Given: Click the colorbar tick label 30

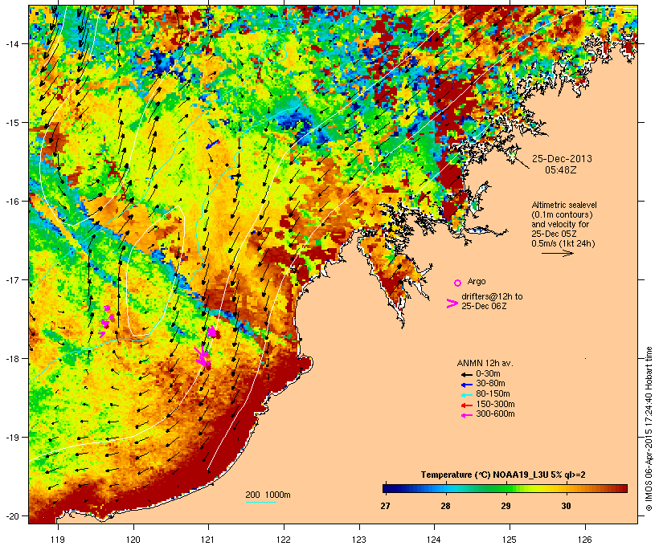Looking at the screenshot, I should (x=566, y=506).
